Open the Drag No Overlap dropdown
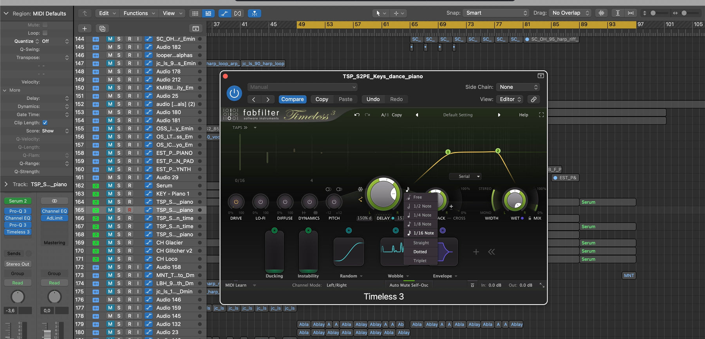This screenshot has width=705, height=339. pos(570,13)
